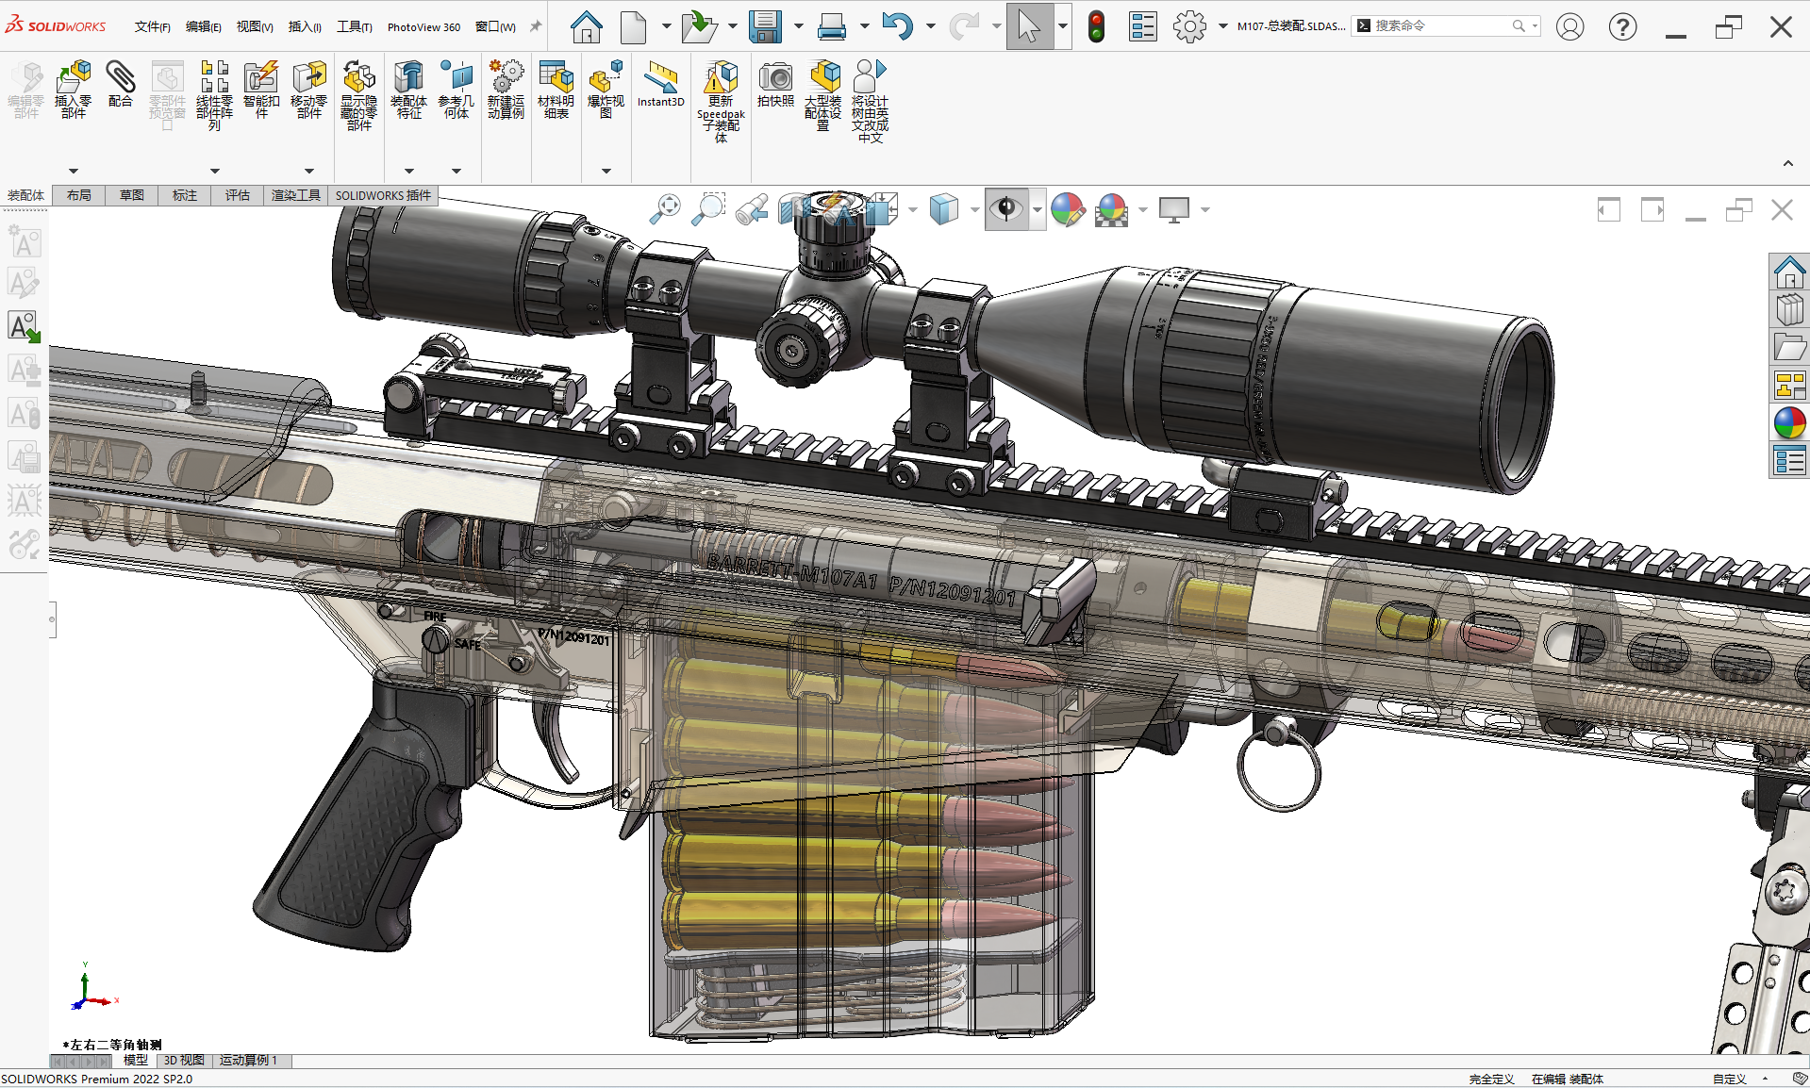1810x1088 pixels.
Task: Create a new document with the blank page icon
Action: tap(633, 26)
